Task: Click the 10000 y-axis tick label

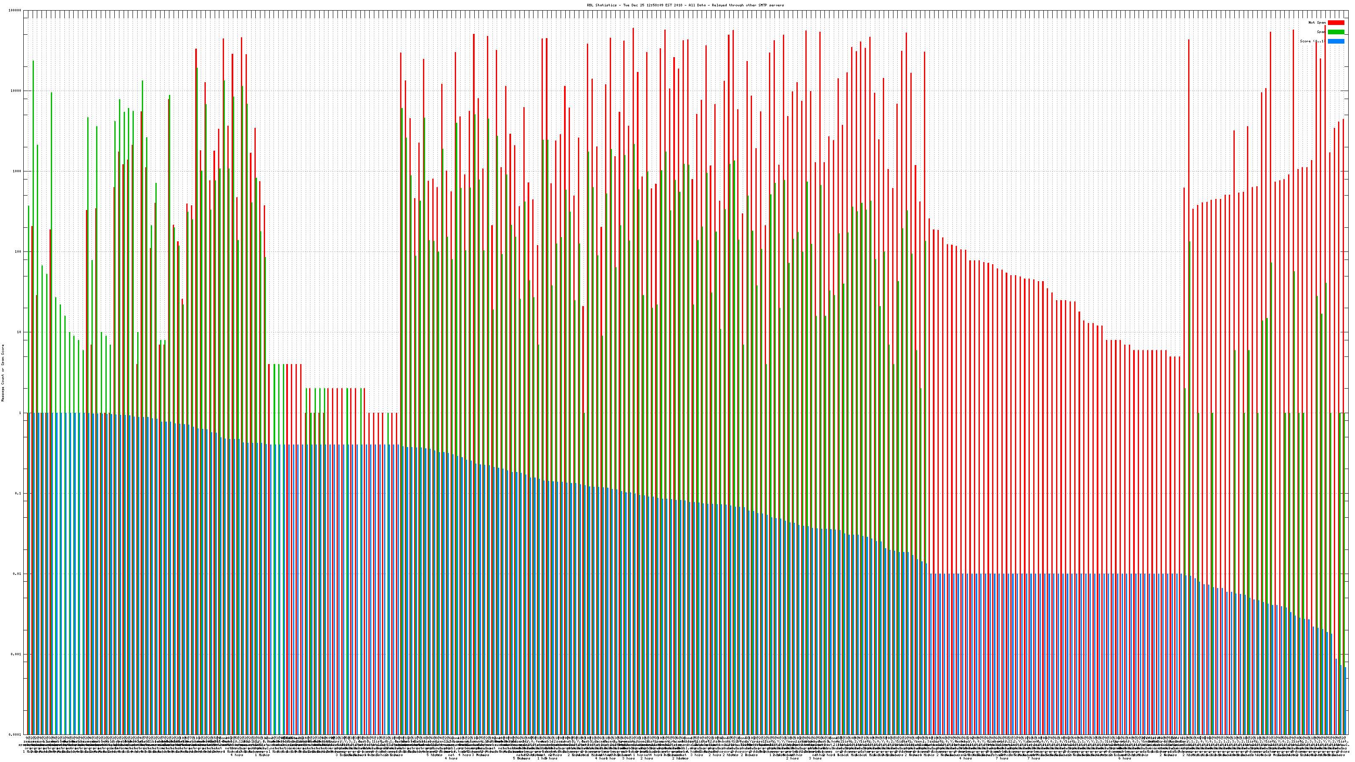Action: coord(17,91)
